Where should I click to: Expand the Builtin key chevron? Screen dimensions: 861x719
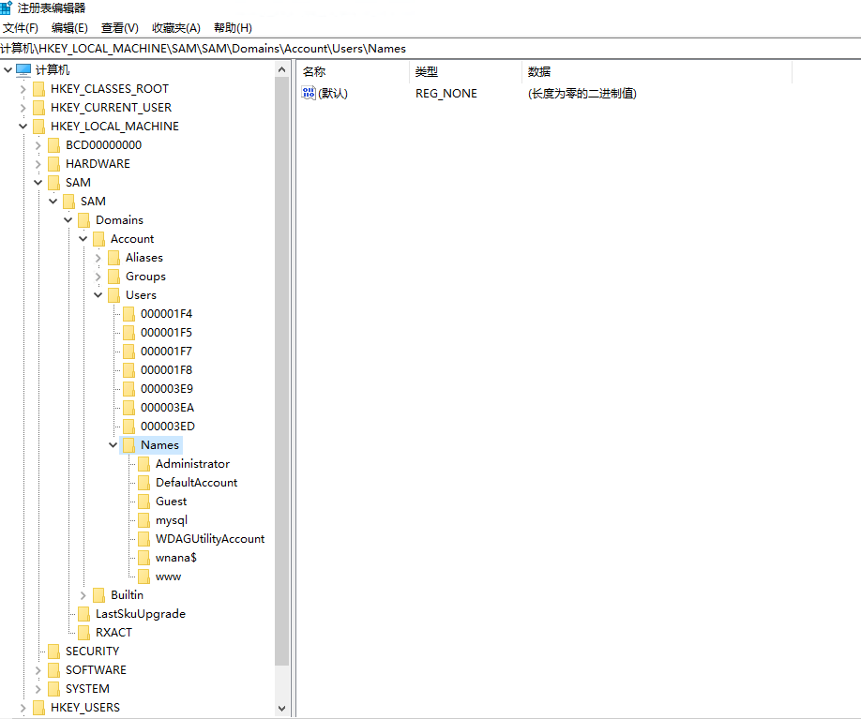coord(83,595)
